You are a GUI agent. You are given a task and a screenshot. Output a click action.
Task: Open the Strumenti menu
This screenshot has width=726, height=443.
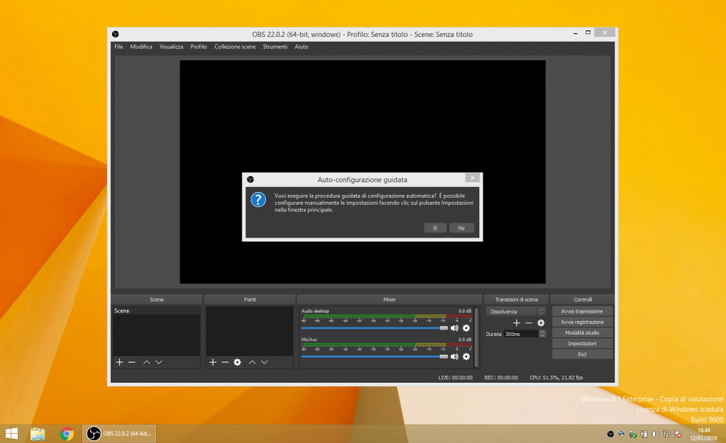tap(275, 47)
